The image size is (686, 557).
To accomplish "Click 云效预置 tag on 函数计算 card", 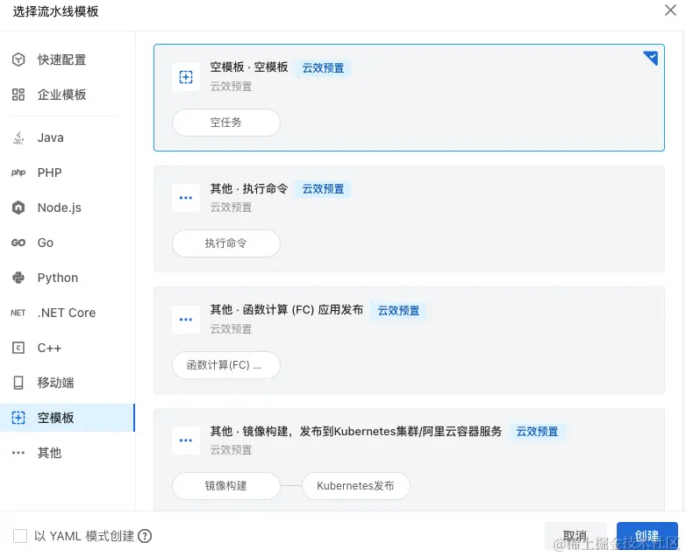I will tap(398, 311).
